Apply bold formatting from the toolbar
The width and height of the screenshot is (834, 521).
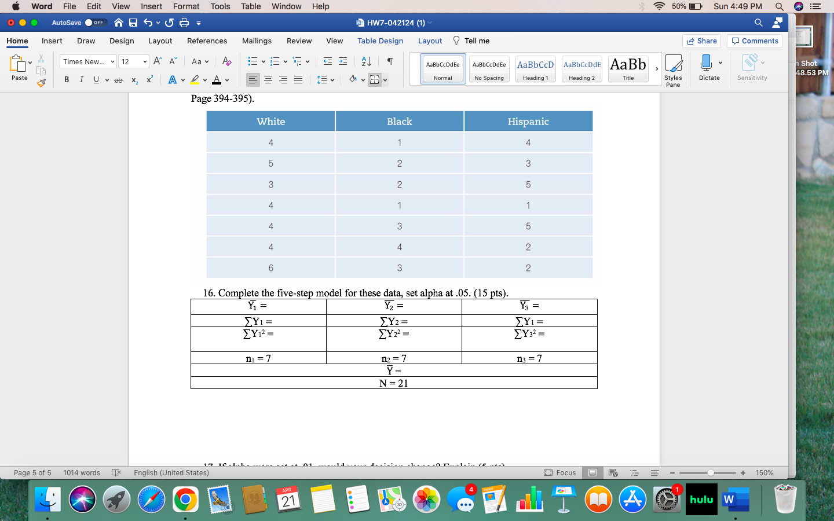[x=67, y=79]
